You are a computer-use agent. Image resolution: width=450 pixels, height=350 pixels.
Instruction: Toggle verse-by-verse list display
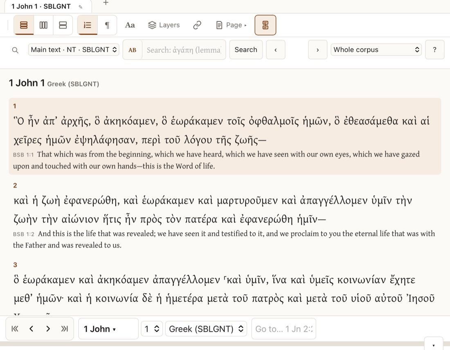click(88, 25)
